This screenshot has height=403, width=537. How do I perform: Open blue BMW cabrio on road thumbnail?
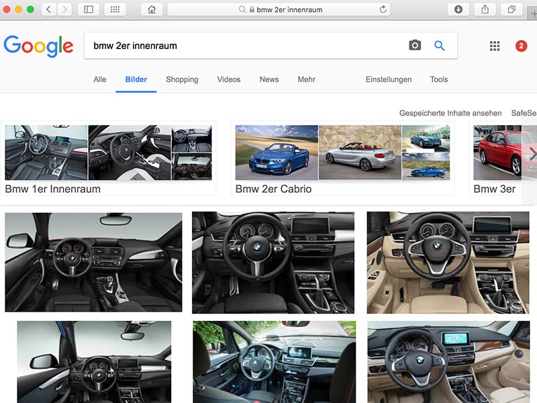coord(277,152)
